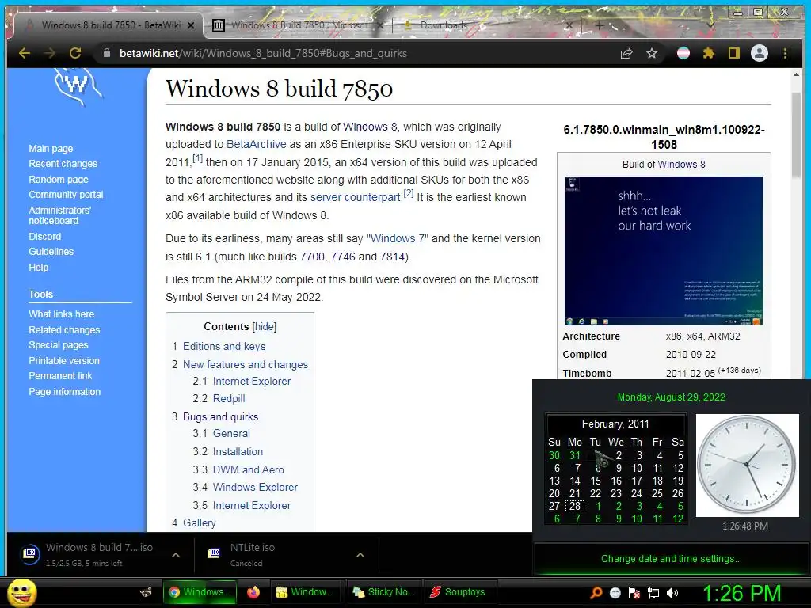
Task: Open Discord link in sidebar
Action: [x=44, y=236]
